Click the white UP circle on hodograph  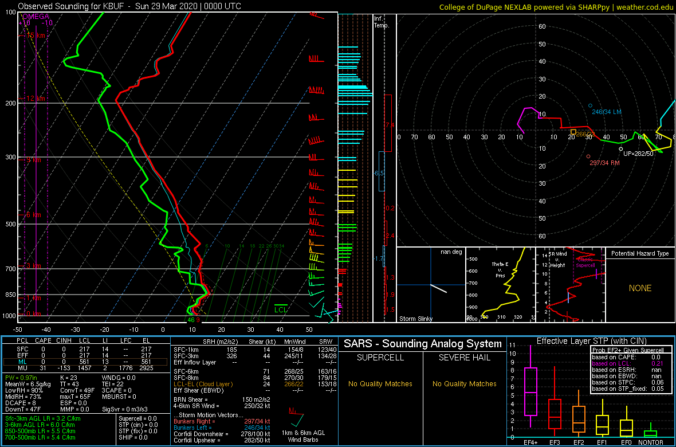coord(621,149)
